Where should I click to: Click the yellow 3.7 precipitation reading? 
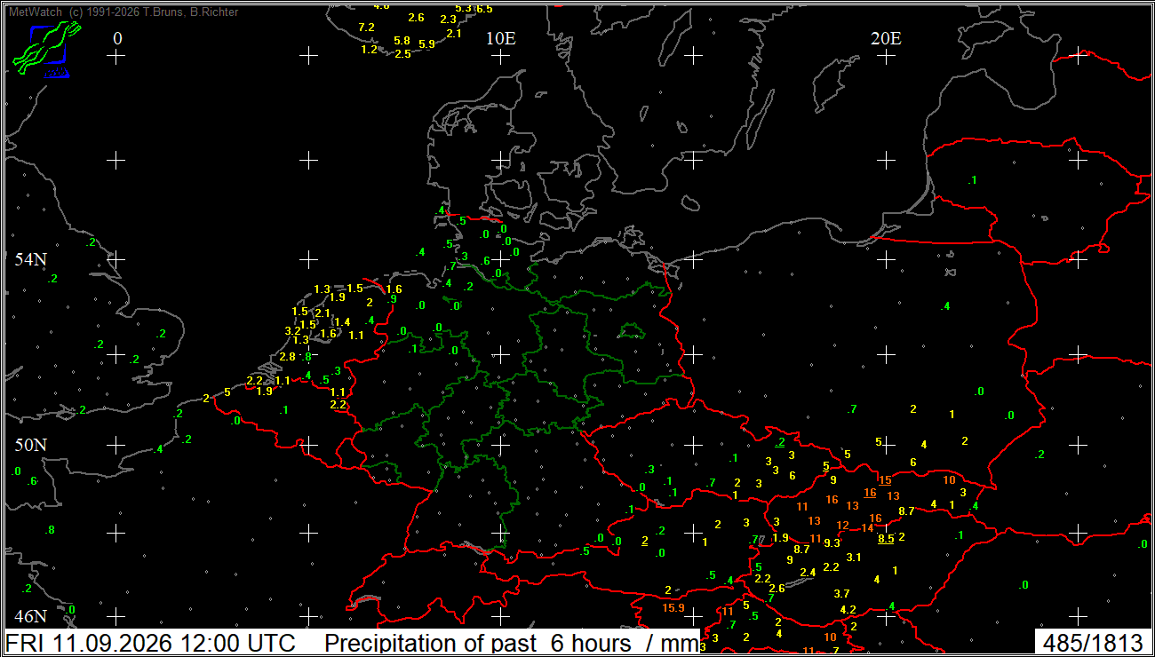(842, 593)
